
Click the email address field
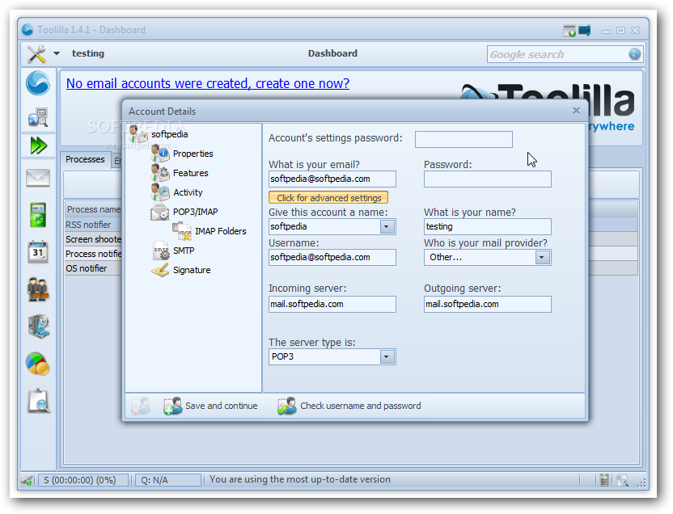pyautogui.click(x=332, y=179)
